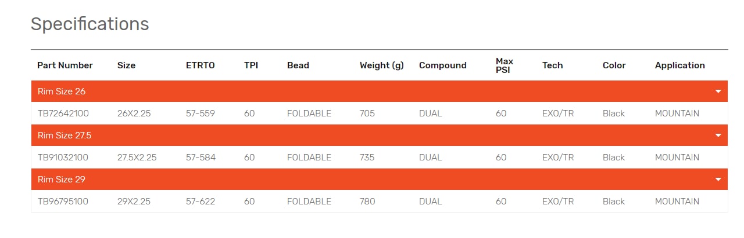Click the Max PSI column header
Screen dimensions: 744x238
[x=505, y=65]
